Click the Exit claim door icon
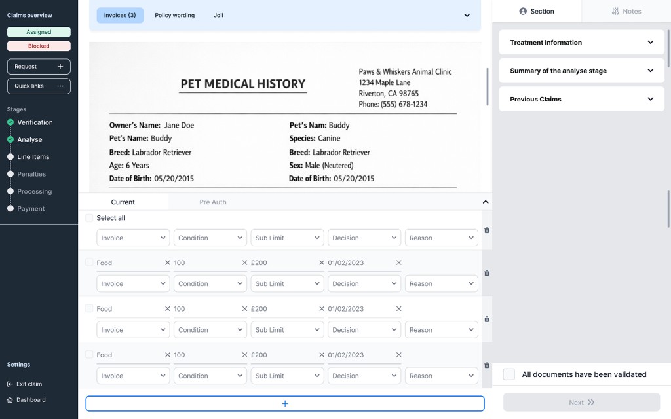This screenshot has width=671, height=419. pos(10,384)
